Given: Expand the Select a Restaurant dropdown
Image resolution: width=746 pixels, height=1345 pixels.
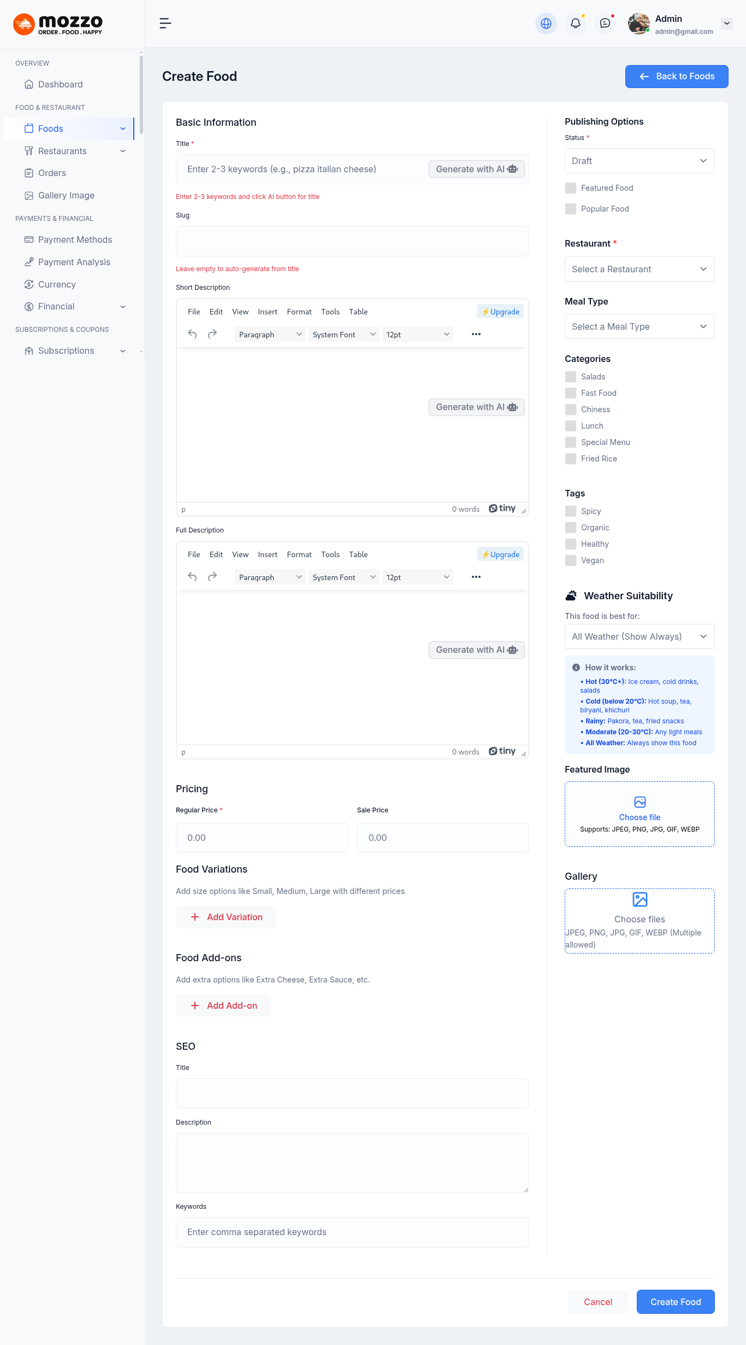Looking at the screenshot, I should pos(639,269).
